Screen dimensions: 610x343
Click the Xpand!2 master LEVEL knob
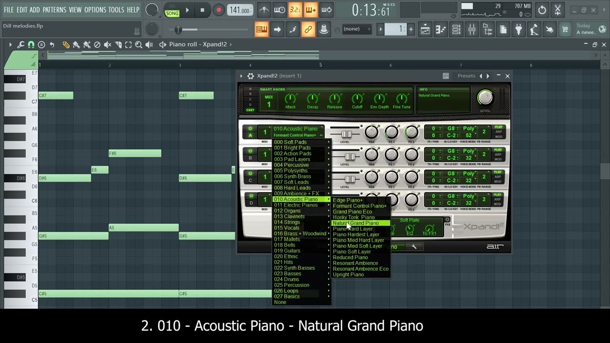coord(485,97)
